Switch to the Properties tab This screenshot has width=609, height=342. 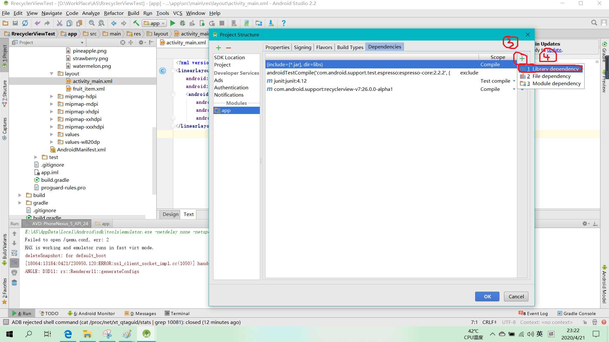(x=277, y=47)
